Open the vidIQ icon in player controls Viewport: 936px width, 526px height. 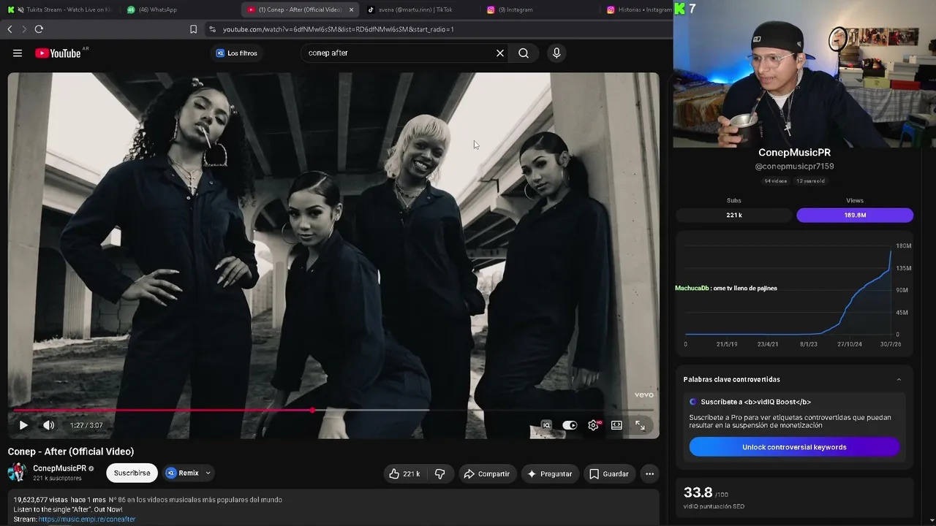pos(546,425)
